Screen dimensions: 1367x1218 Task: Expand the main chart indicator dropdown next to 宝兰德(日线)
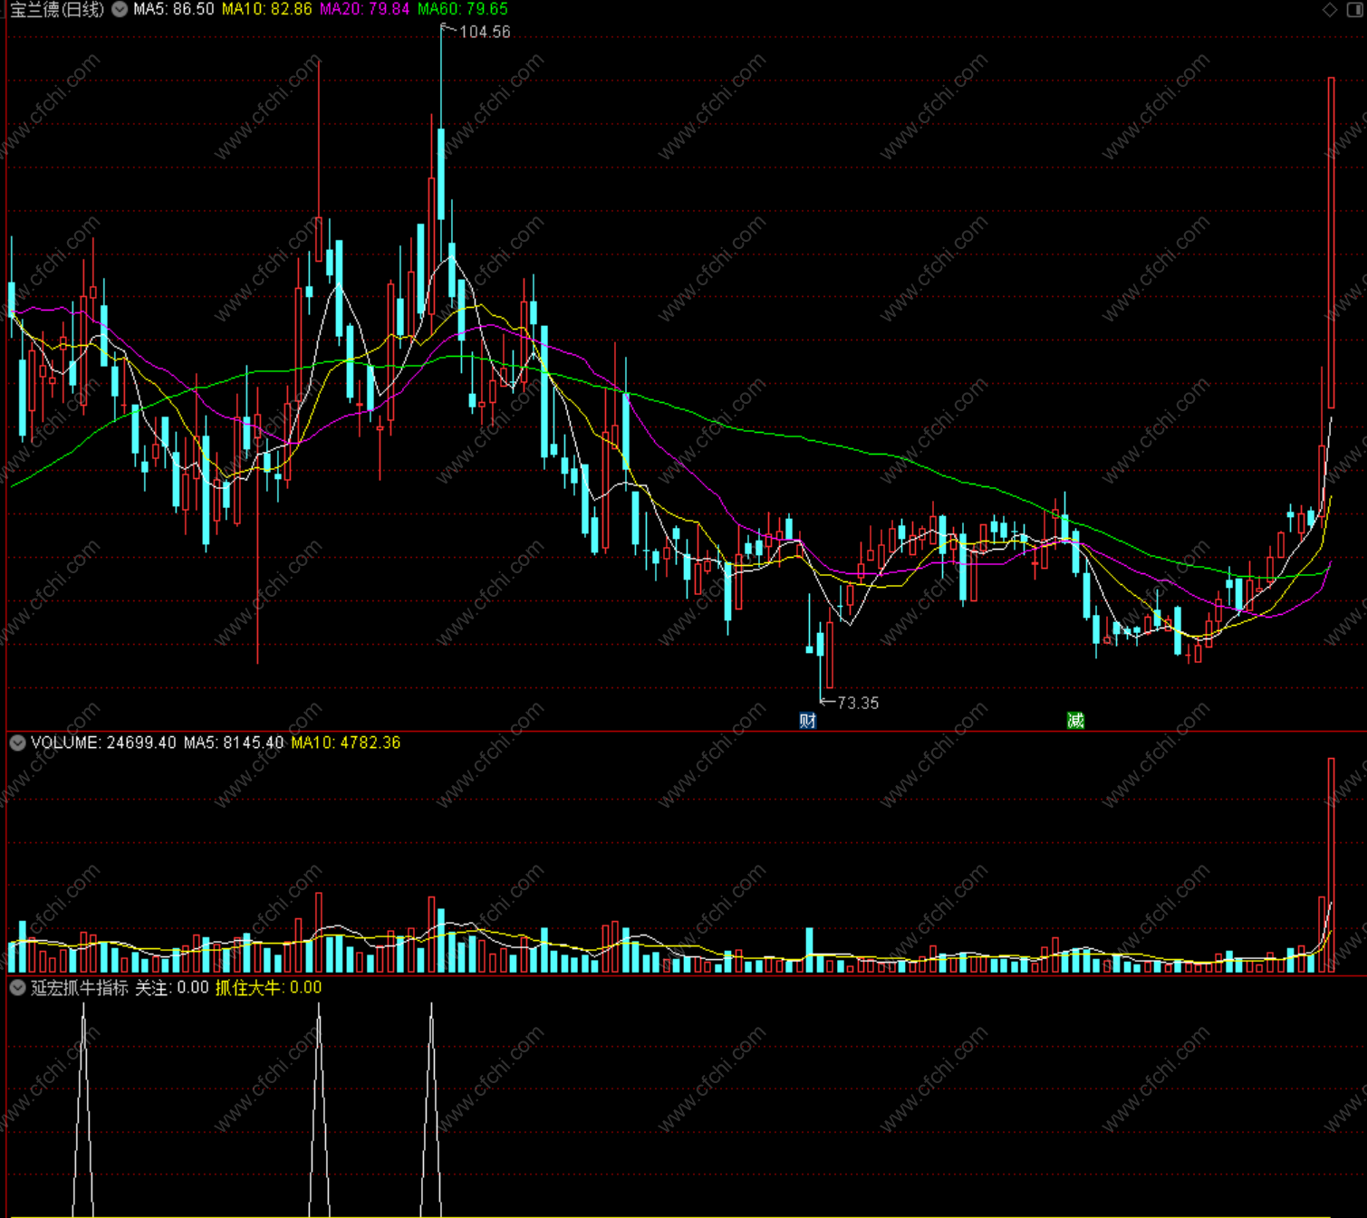[120, 9]
